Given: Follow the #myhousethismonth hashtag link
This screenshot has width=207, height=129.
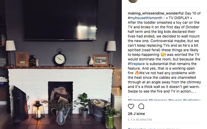Looking at the screenshot, I should pos(145,18).
